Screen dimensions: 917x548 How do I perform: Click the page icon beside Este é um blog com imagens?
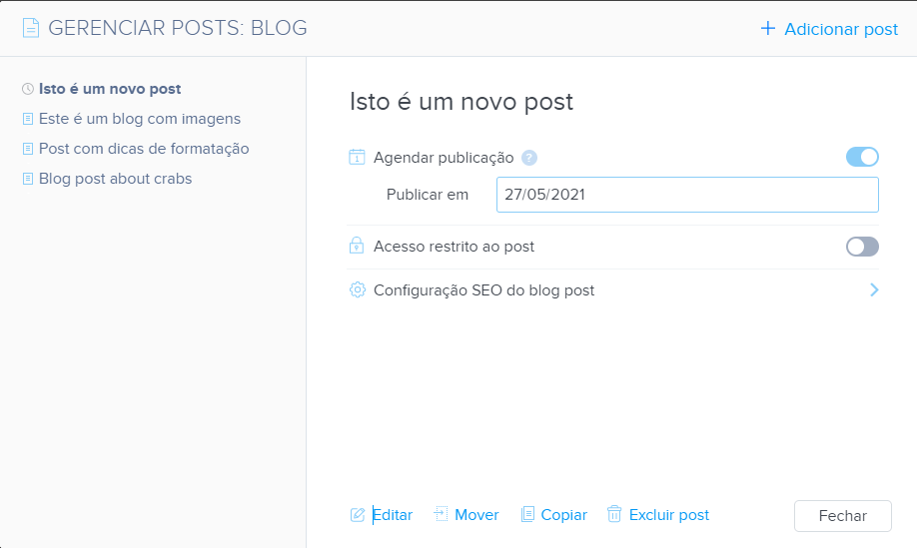pyautogui.click(x=28, y=119)
